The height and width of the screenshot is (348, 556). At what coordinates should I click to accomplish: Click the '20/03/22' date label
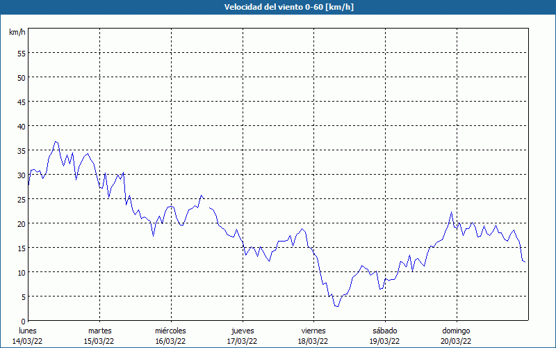[x=456, y=341]
